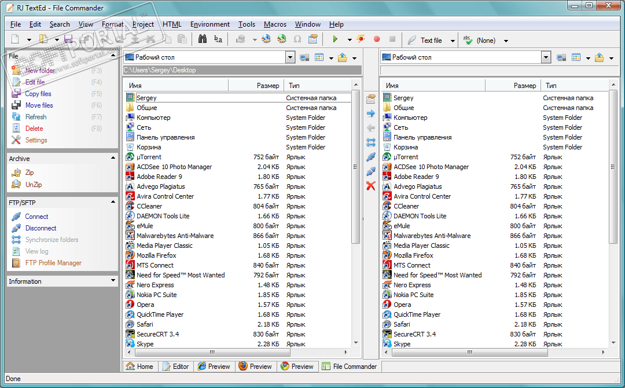Click the green Run play icon
This screenshot has height=388, width=625.
tap(335, 39)
